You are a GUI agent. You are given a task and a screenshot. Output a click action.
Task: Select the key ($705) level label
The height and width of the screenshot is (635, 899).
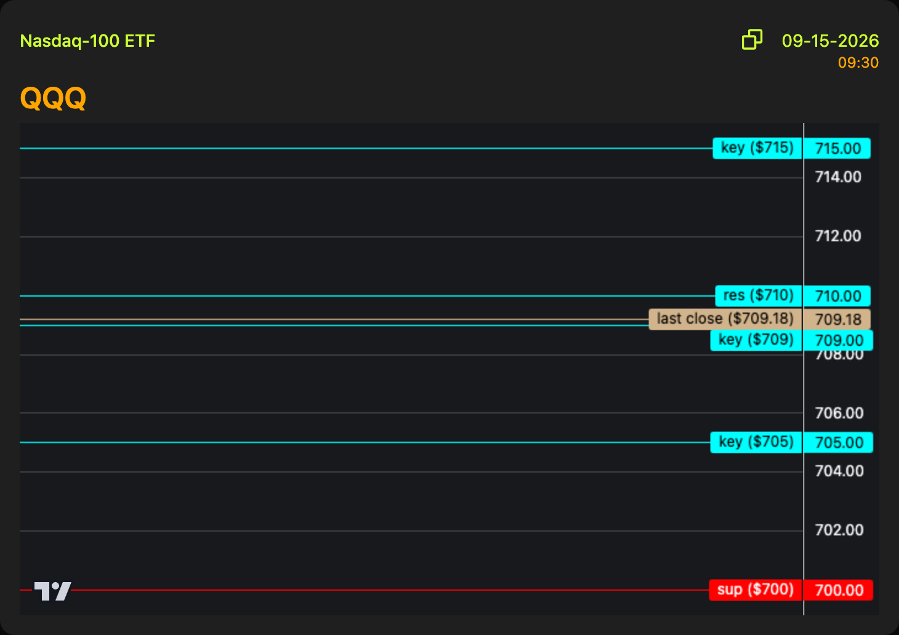click(x=756, y=442)
